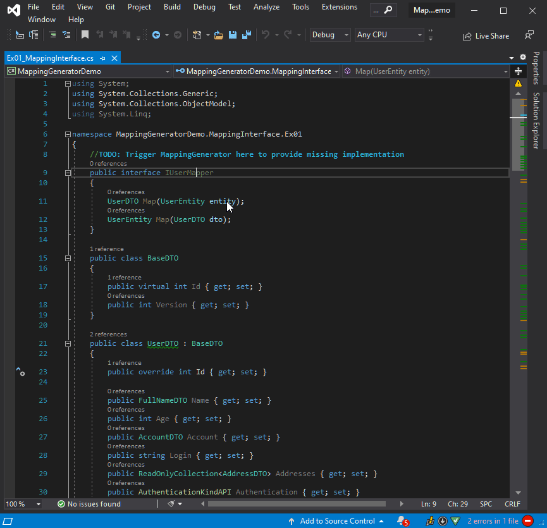Screen dimensions: 547x528
Task: Open the Solution Explorer side tab
Action: 536,121
